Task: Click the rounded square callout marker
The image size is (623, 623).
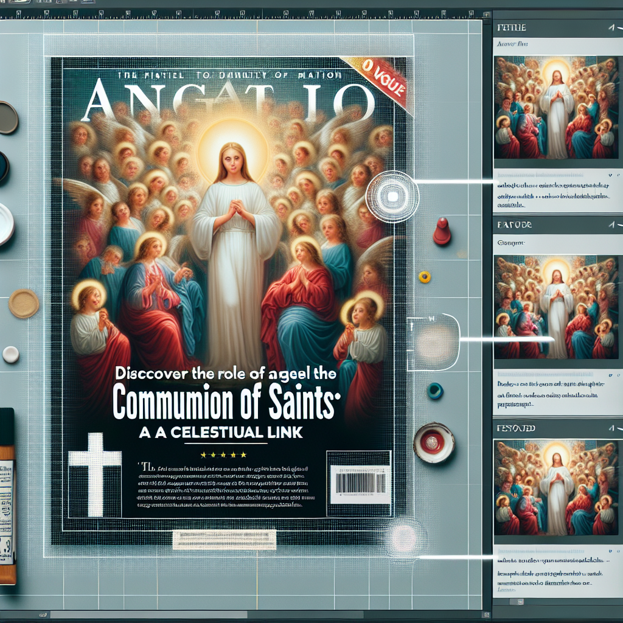Action: [x=432, y=341]
